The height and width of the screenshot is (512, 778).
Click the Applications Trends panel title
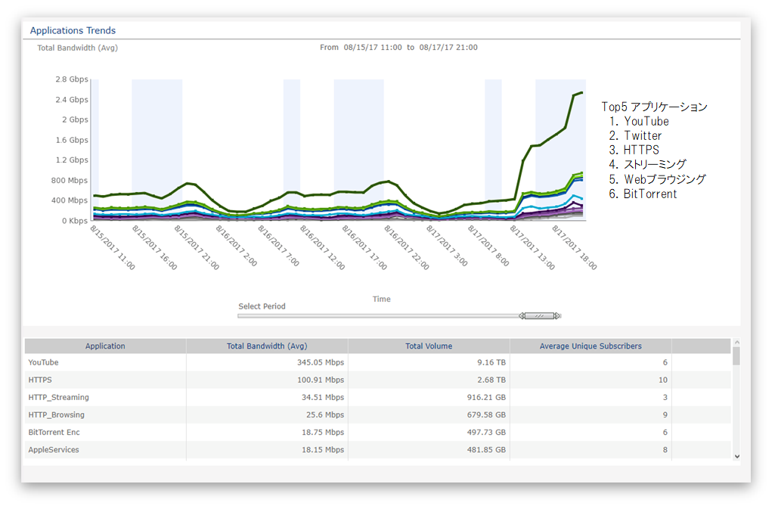tap(73, 31)
